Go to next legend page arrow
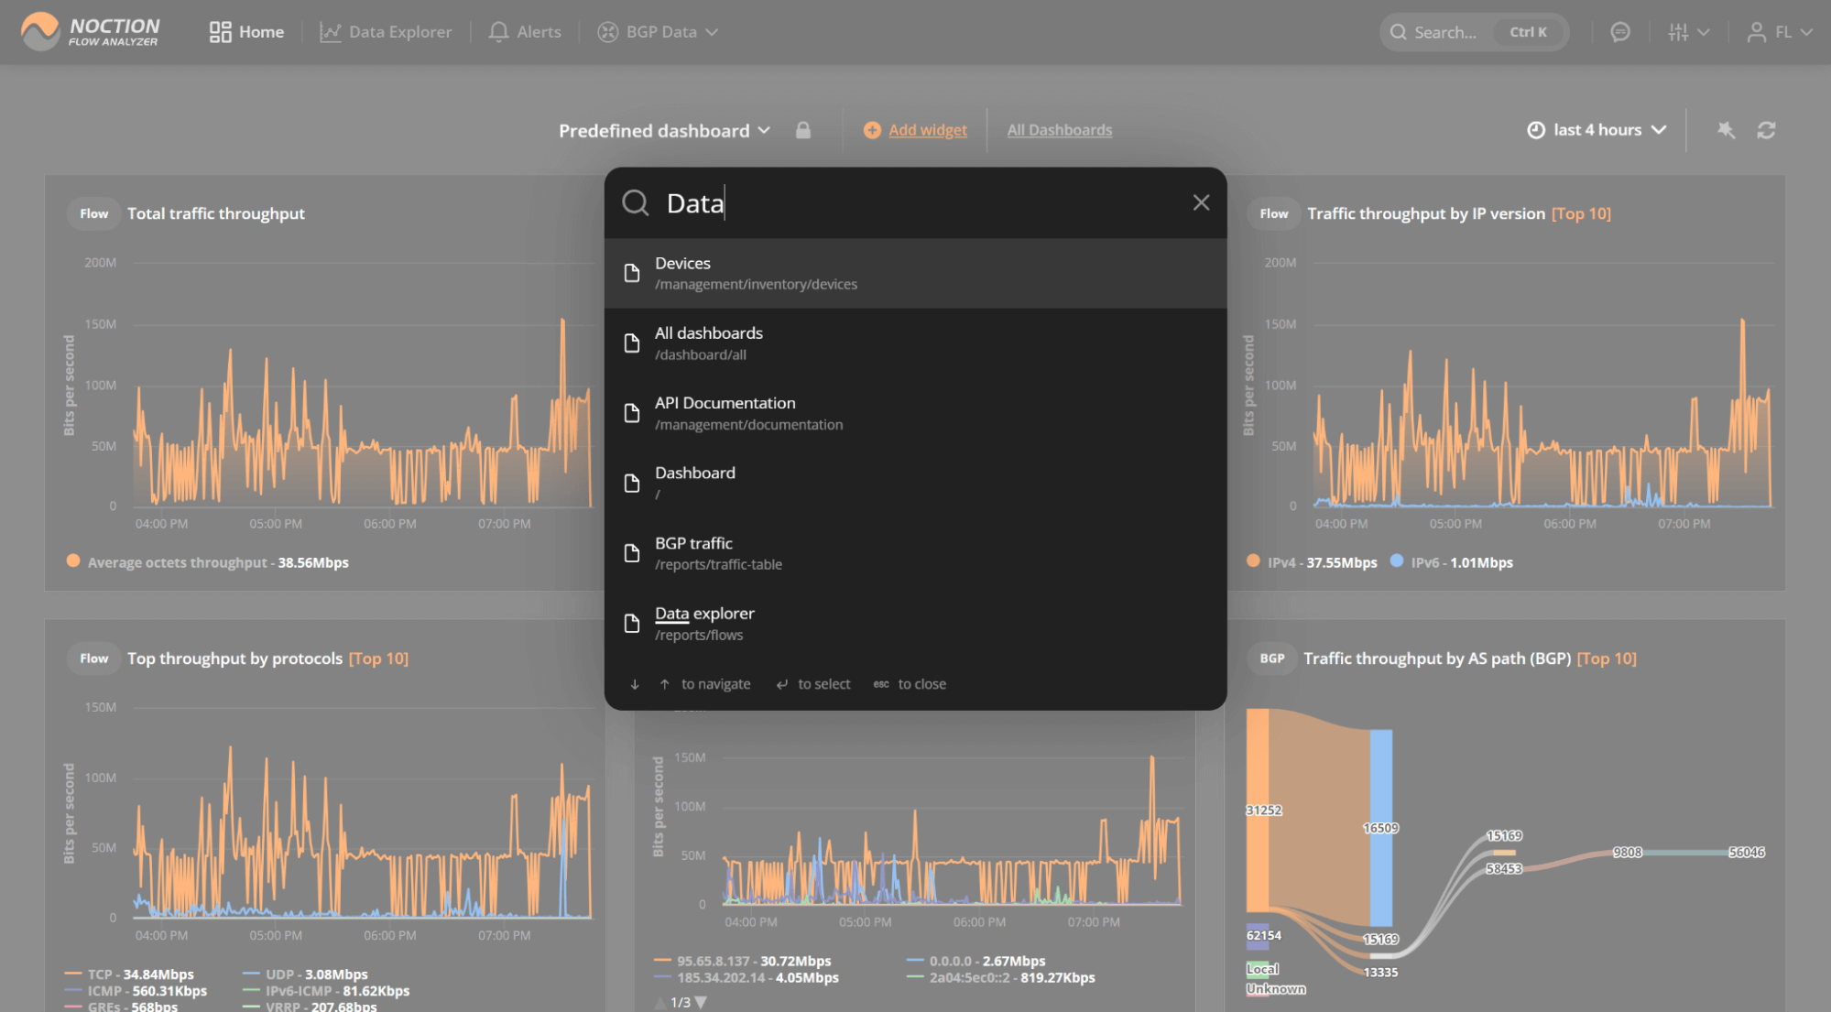The height and width of the screenshot is (1012, 1831). (x=701, y=1003)
